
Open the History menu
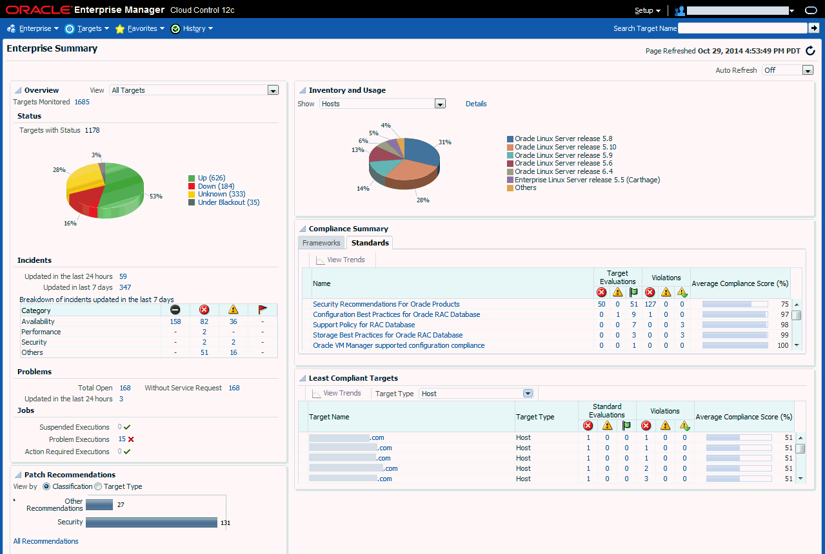pyautogui.click(x=198, y=29)
